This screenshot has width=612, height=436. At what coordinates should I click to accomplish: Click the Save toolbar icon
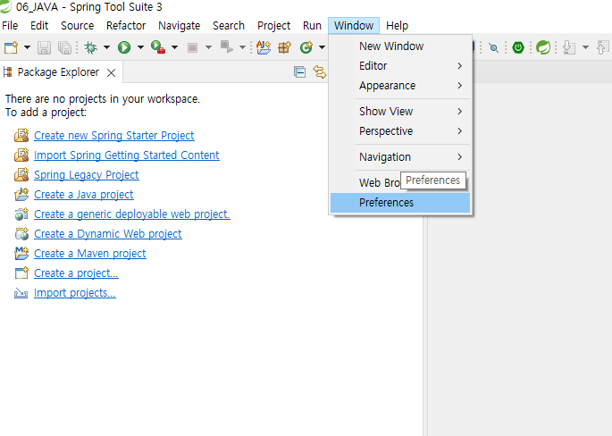(44, 47)
